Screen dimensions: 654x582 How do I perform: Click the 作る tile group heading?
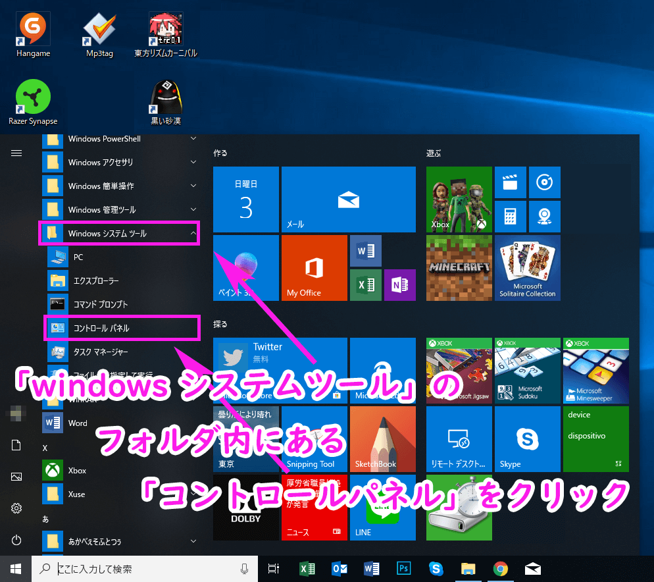(x=220, y=153)
